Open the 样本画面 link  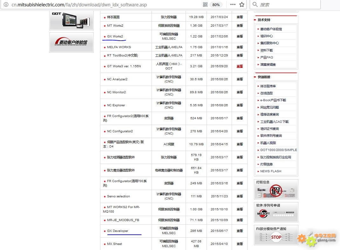tap(113, 17)
